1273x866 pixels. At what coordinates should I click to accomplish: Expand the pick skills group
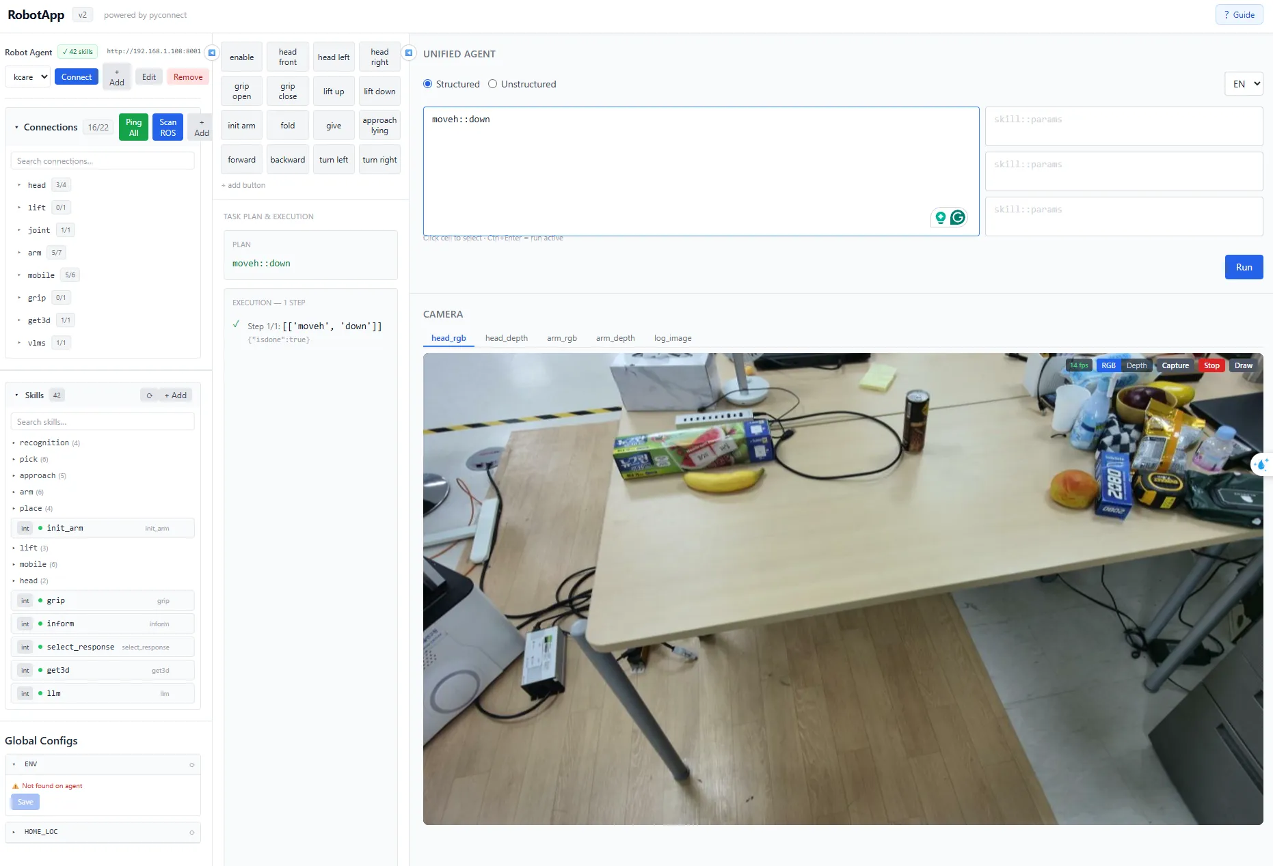point(14,460)
